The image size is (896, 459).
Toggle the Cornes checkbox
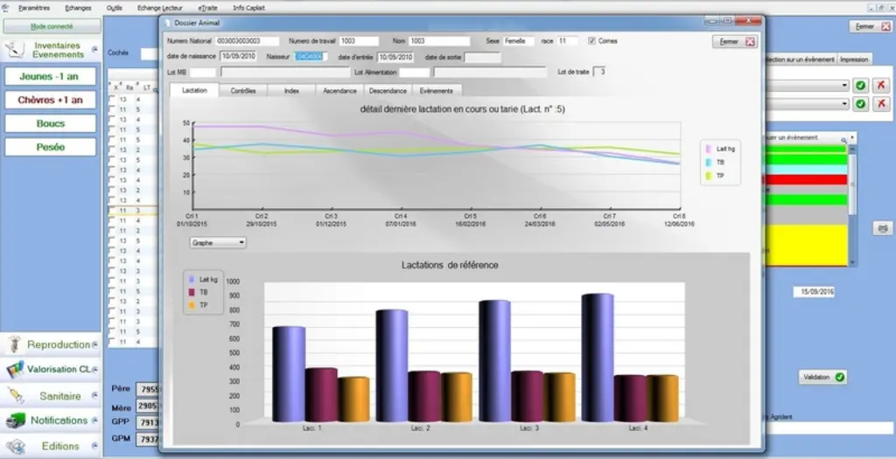[592, 41]
